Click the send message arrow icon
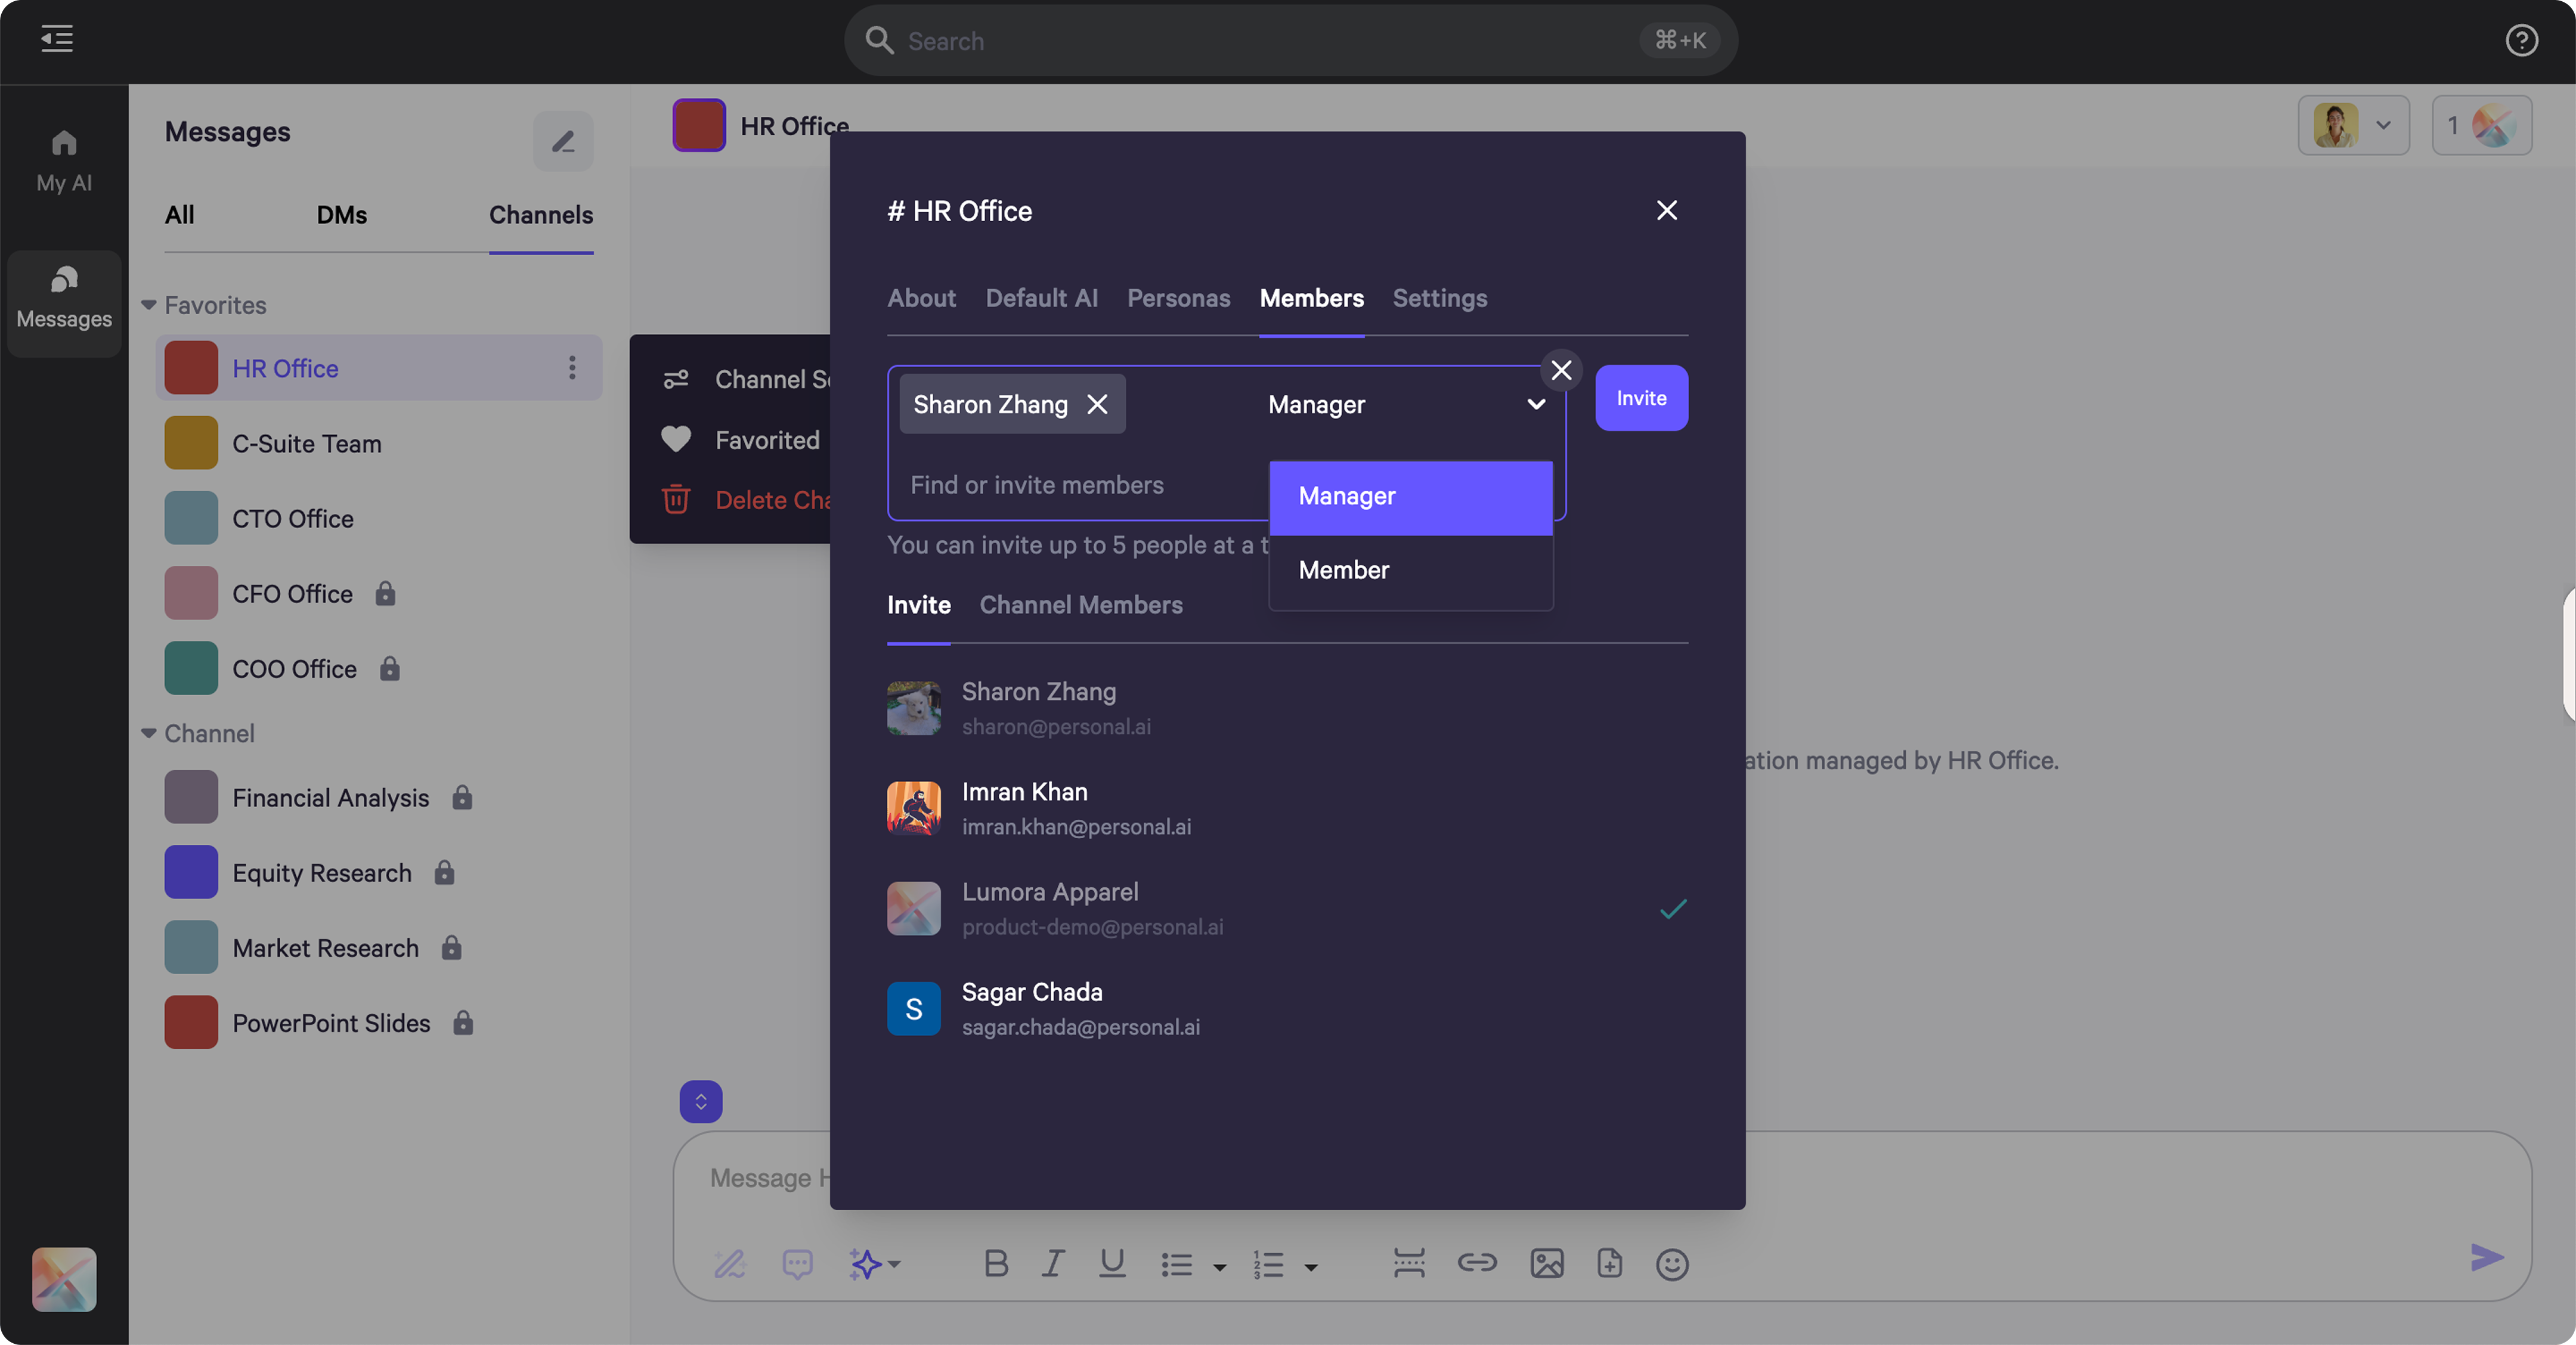 [x=2487, y=1259]
